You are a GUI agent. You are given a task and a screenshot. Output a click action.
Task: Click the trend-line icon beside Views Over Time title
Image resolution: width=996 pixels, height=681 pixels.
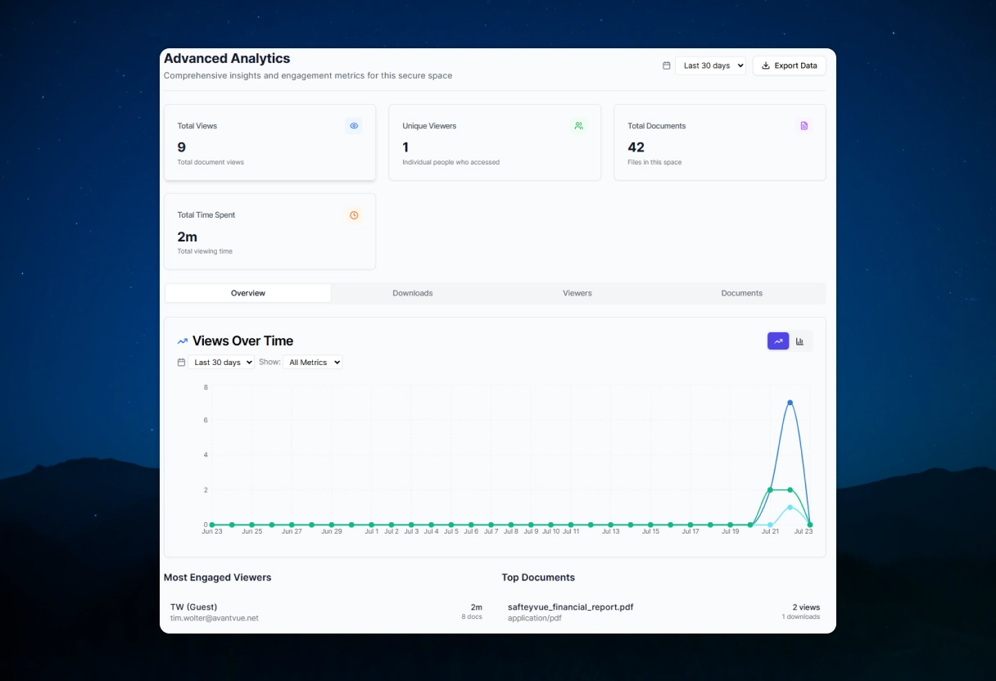pyautogui.click(x=182, y=340)
